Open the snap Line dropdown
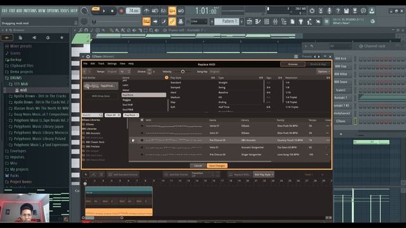This screenshot has height=228, width=406. click(199, 22)
